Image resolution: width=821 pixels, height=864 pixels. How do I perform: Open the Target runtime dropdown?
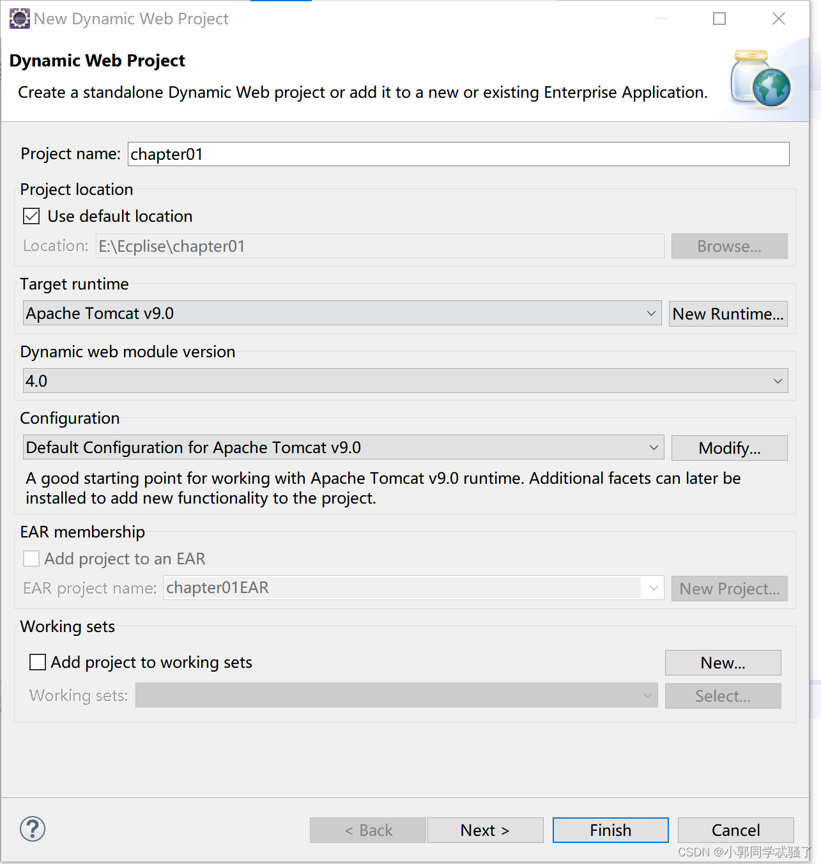tap(651, 313)
